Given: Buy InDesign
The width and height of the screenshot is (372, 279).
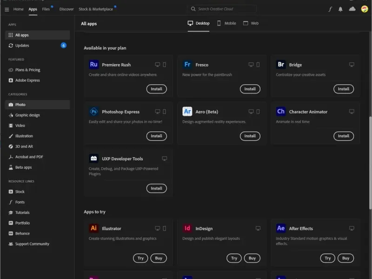Looking at the screenshot, I should 252,258.
